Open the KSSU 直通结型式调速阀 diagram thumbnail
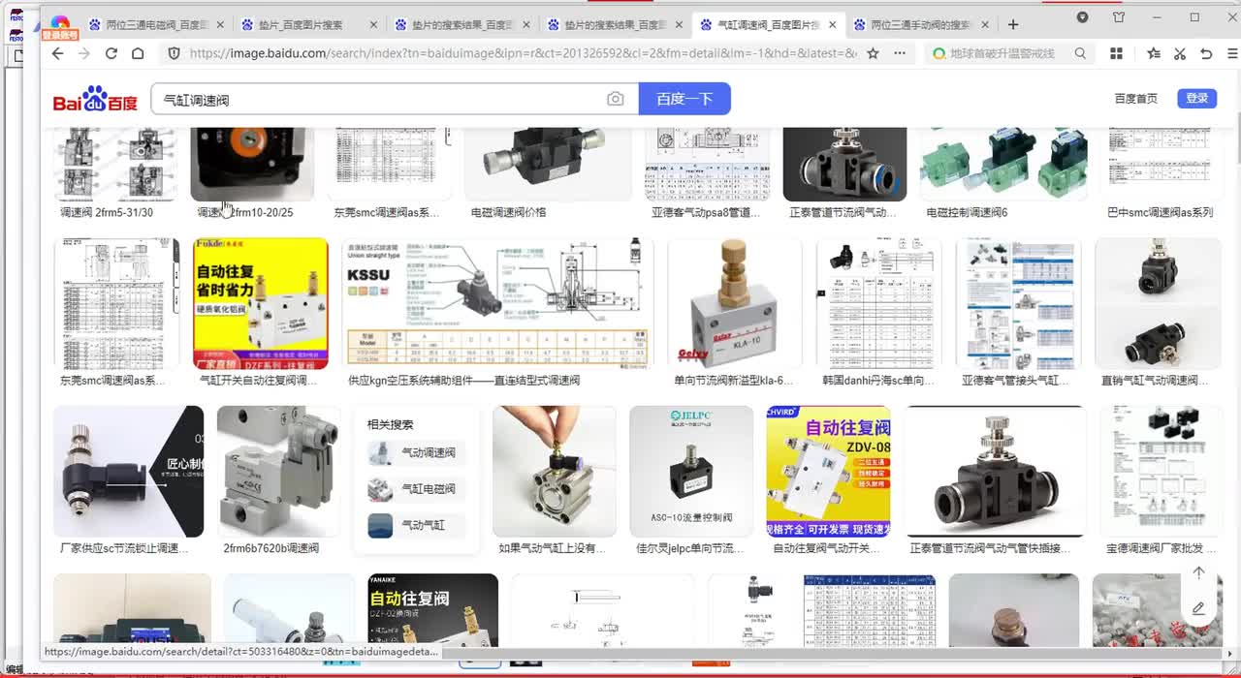This screenshot has width=1241, height=678. 497,303
